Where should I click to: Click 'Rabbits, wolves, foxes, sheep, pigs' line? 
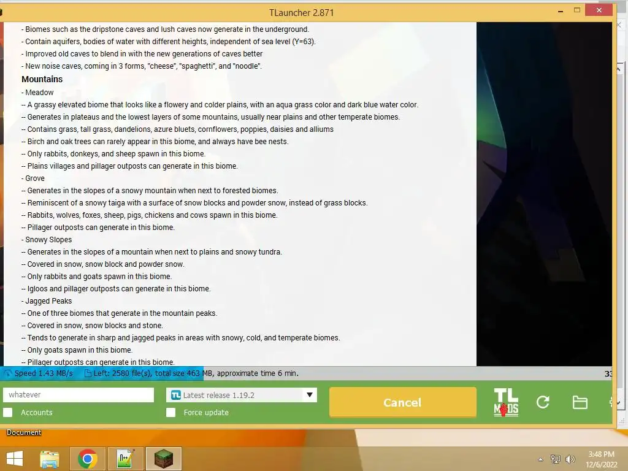[x=150, y=215]
